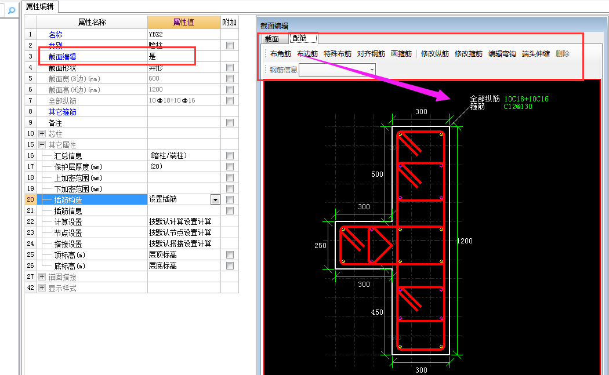Click the 备注 property row
The width and height of the screenshot is (609, 375).
coord(132,123)
